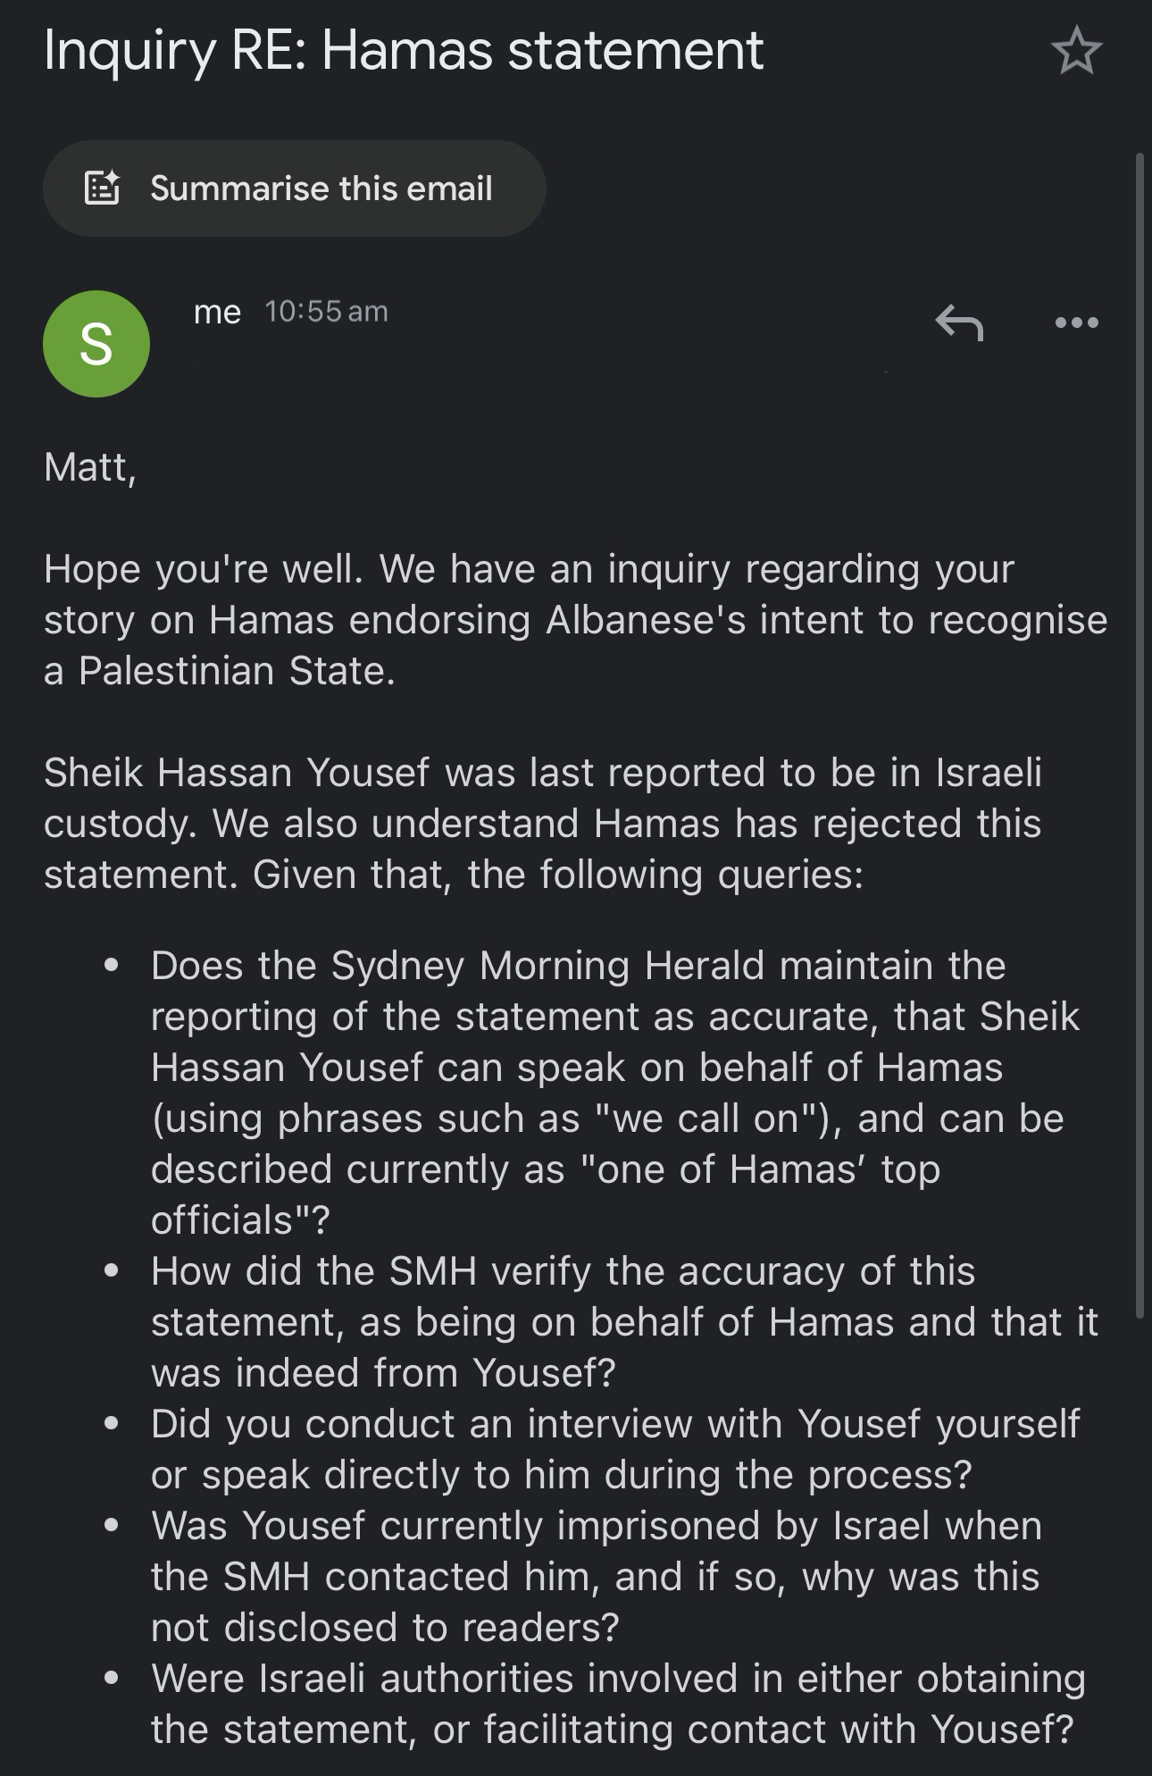Select the "How did the SMH verify" bullet
1152x1776 pixels.
pos(563,1271)
